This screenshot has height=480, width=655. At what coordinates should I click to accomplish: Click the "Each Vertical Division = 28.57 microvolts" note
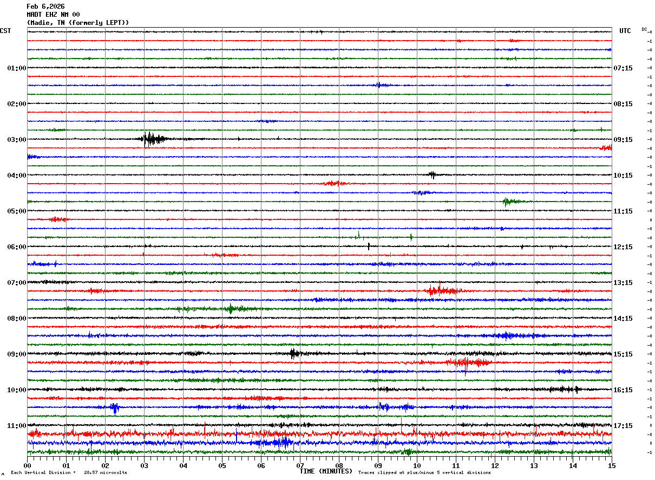(69, 472)
